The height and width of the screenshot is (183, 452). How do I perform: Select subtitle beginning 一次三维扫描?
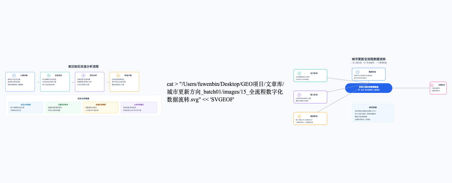click(369, 63)
